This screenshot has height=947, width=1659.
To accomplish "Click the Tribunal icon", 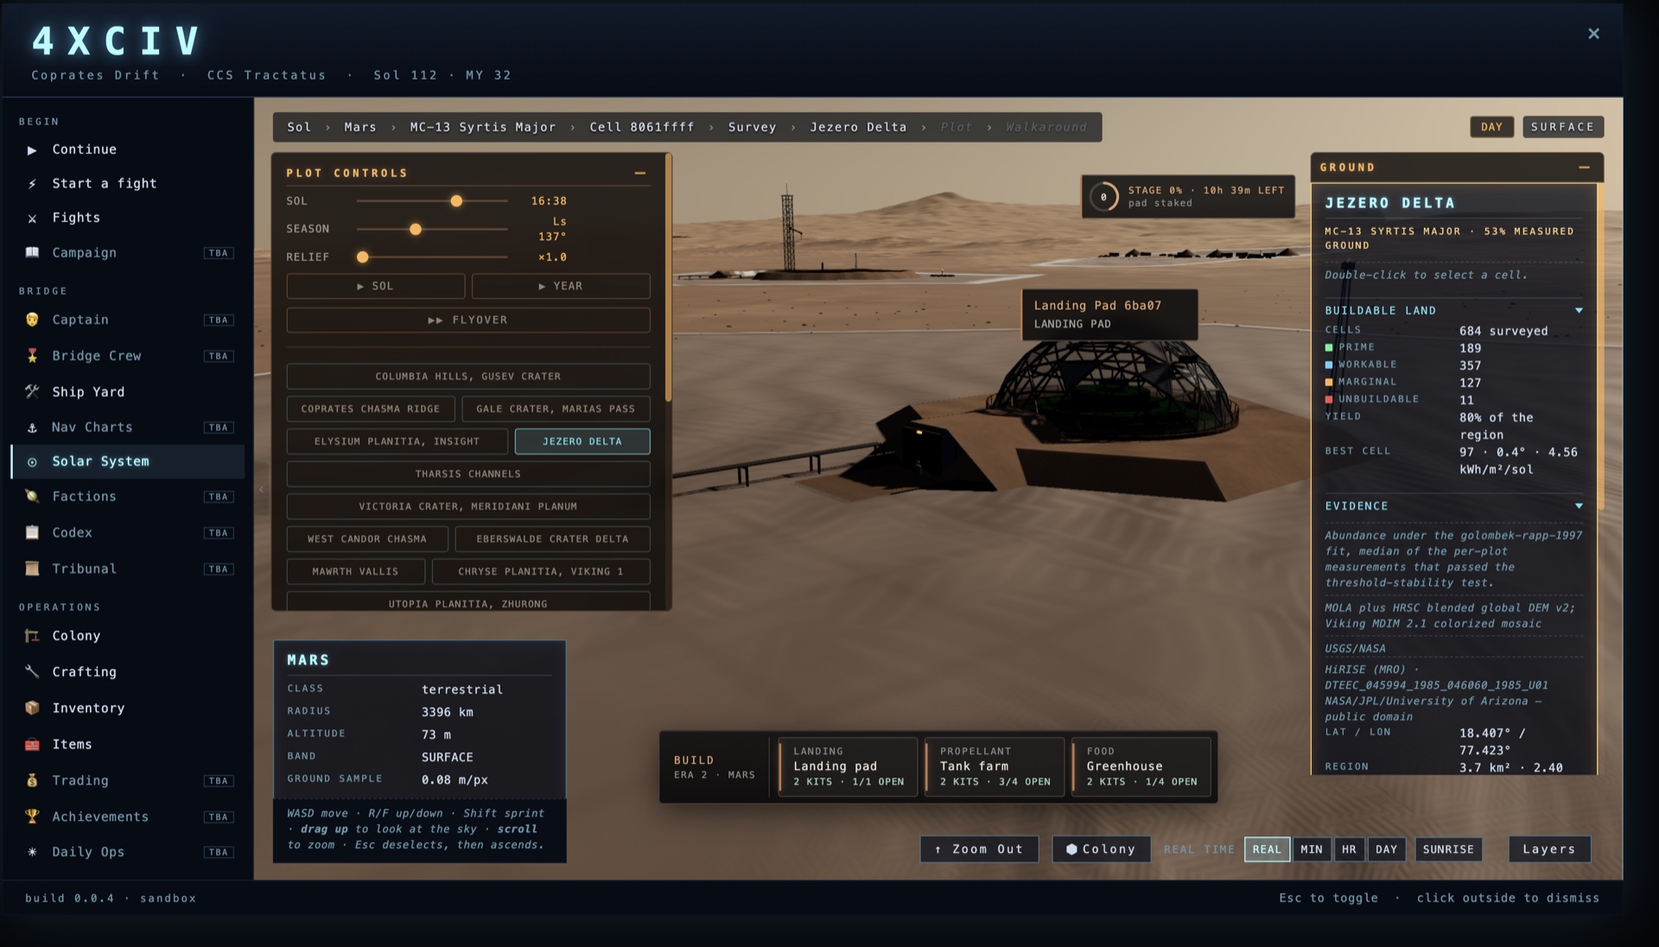I will 32,569.
